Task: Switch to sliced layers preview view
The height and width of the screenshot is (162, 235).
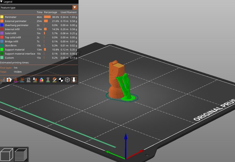Action: coord(21,155)
